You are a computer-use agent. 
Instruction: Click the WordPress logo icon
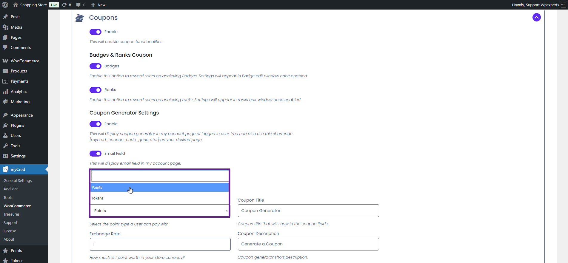(x=5, y=5)
